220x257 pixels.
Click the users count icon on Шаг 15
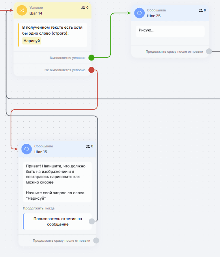click(x=88, y=146)
